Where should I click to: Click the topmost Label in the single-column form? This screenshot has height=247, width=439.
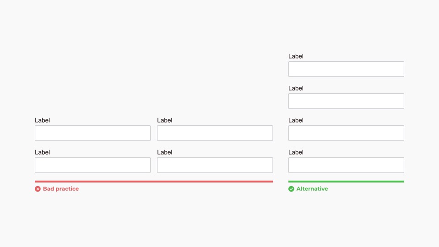(x=296, y=56)
